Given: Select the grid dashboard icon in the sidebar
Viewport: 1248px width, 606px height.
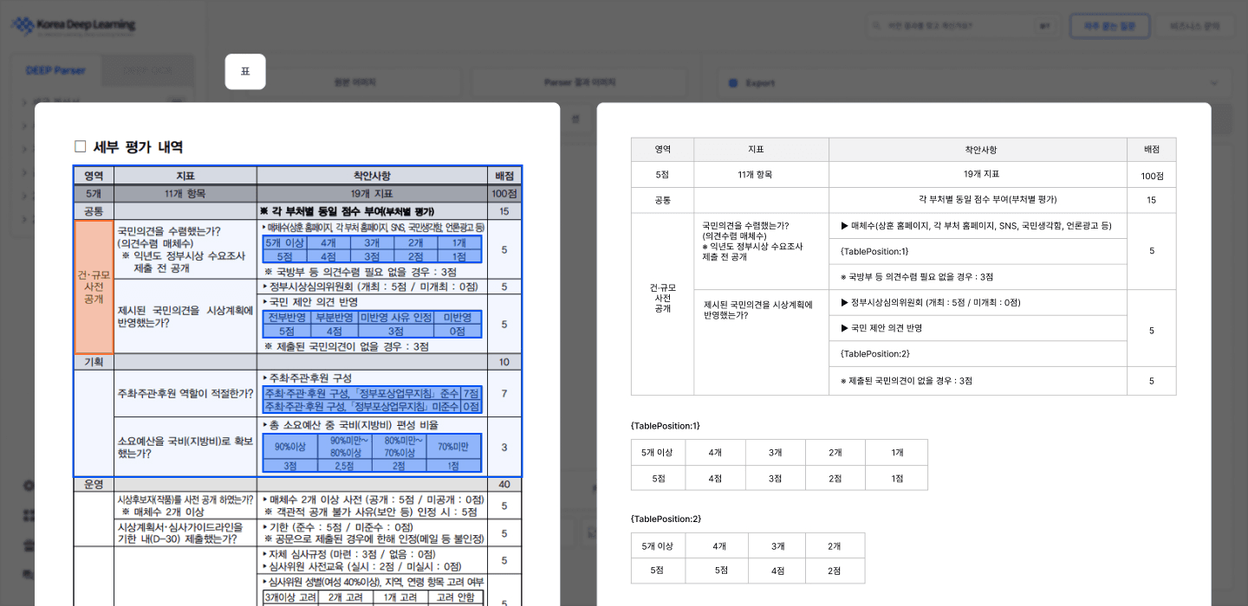Looking at the screenshot, I should [x=28, y=516].
